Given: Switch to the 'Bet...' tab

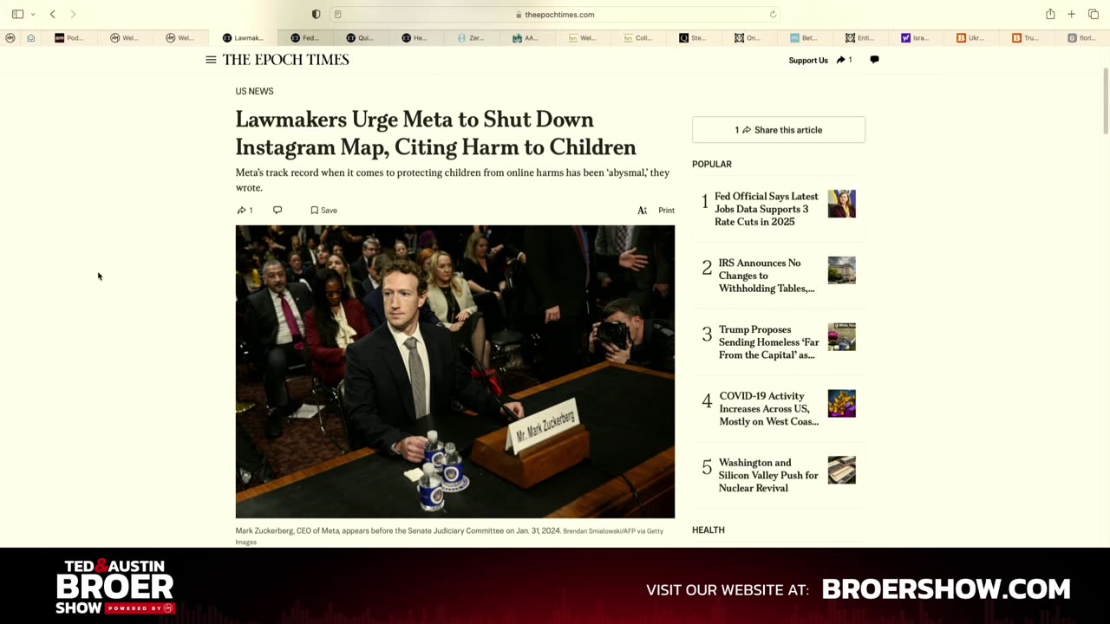Looking at the screenshot, I should (x=805, y=37).
